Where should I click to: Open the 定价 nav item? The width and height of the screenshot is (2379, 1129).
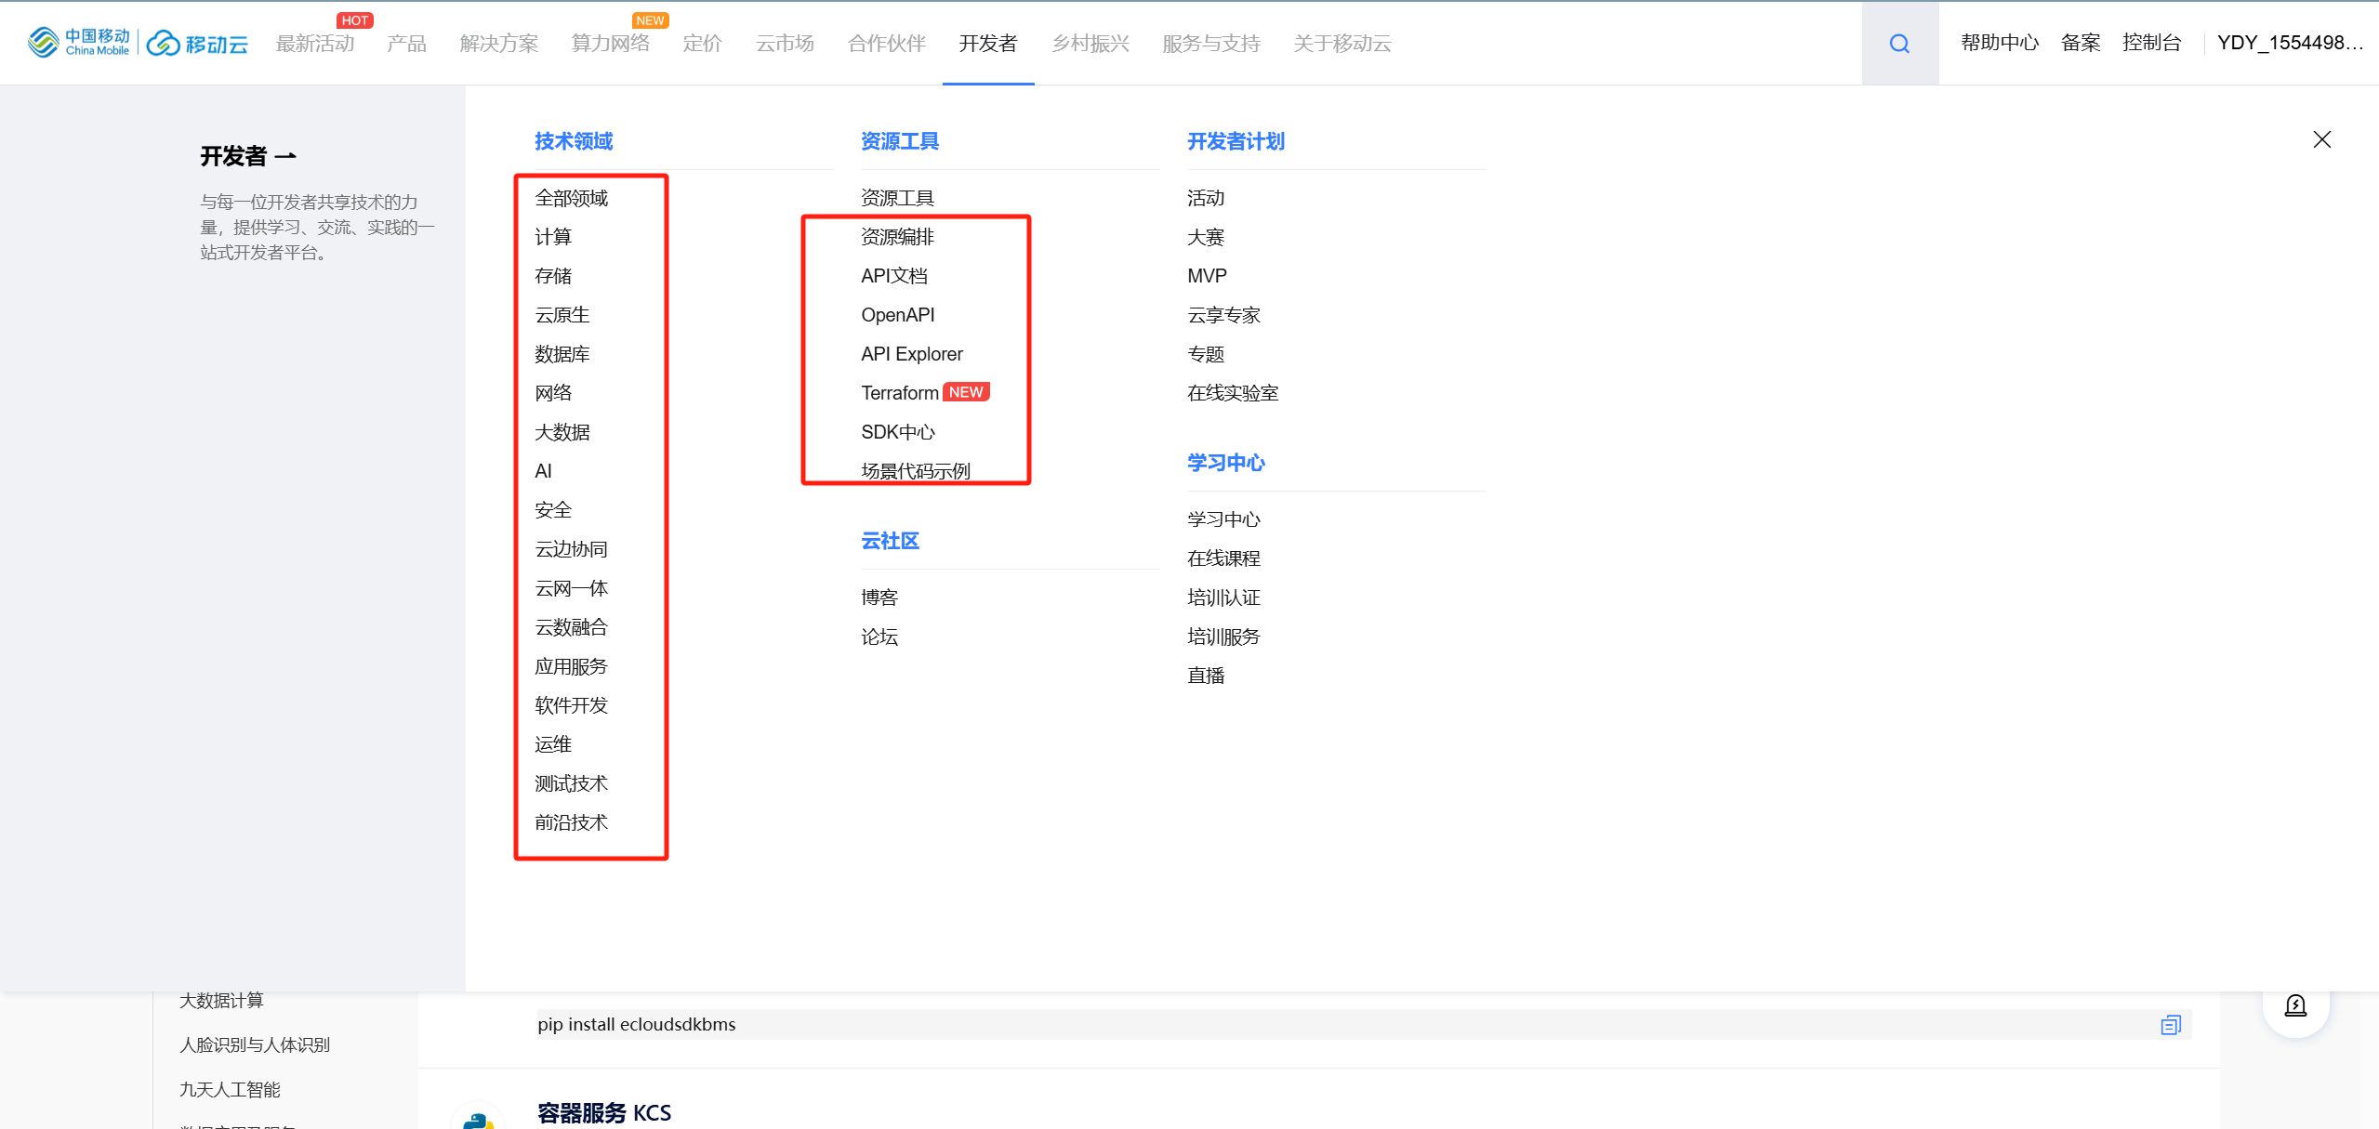click(x=702, y=44)
